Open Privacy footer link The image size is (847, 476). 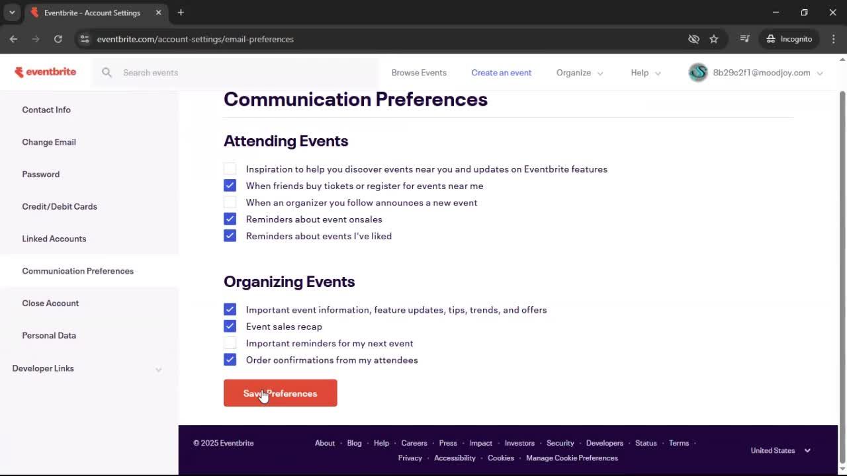pos(410,457)
